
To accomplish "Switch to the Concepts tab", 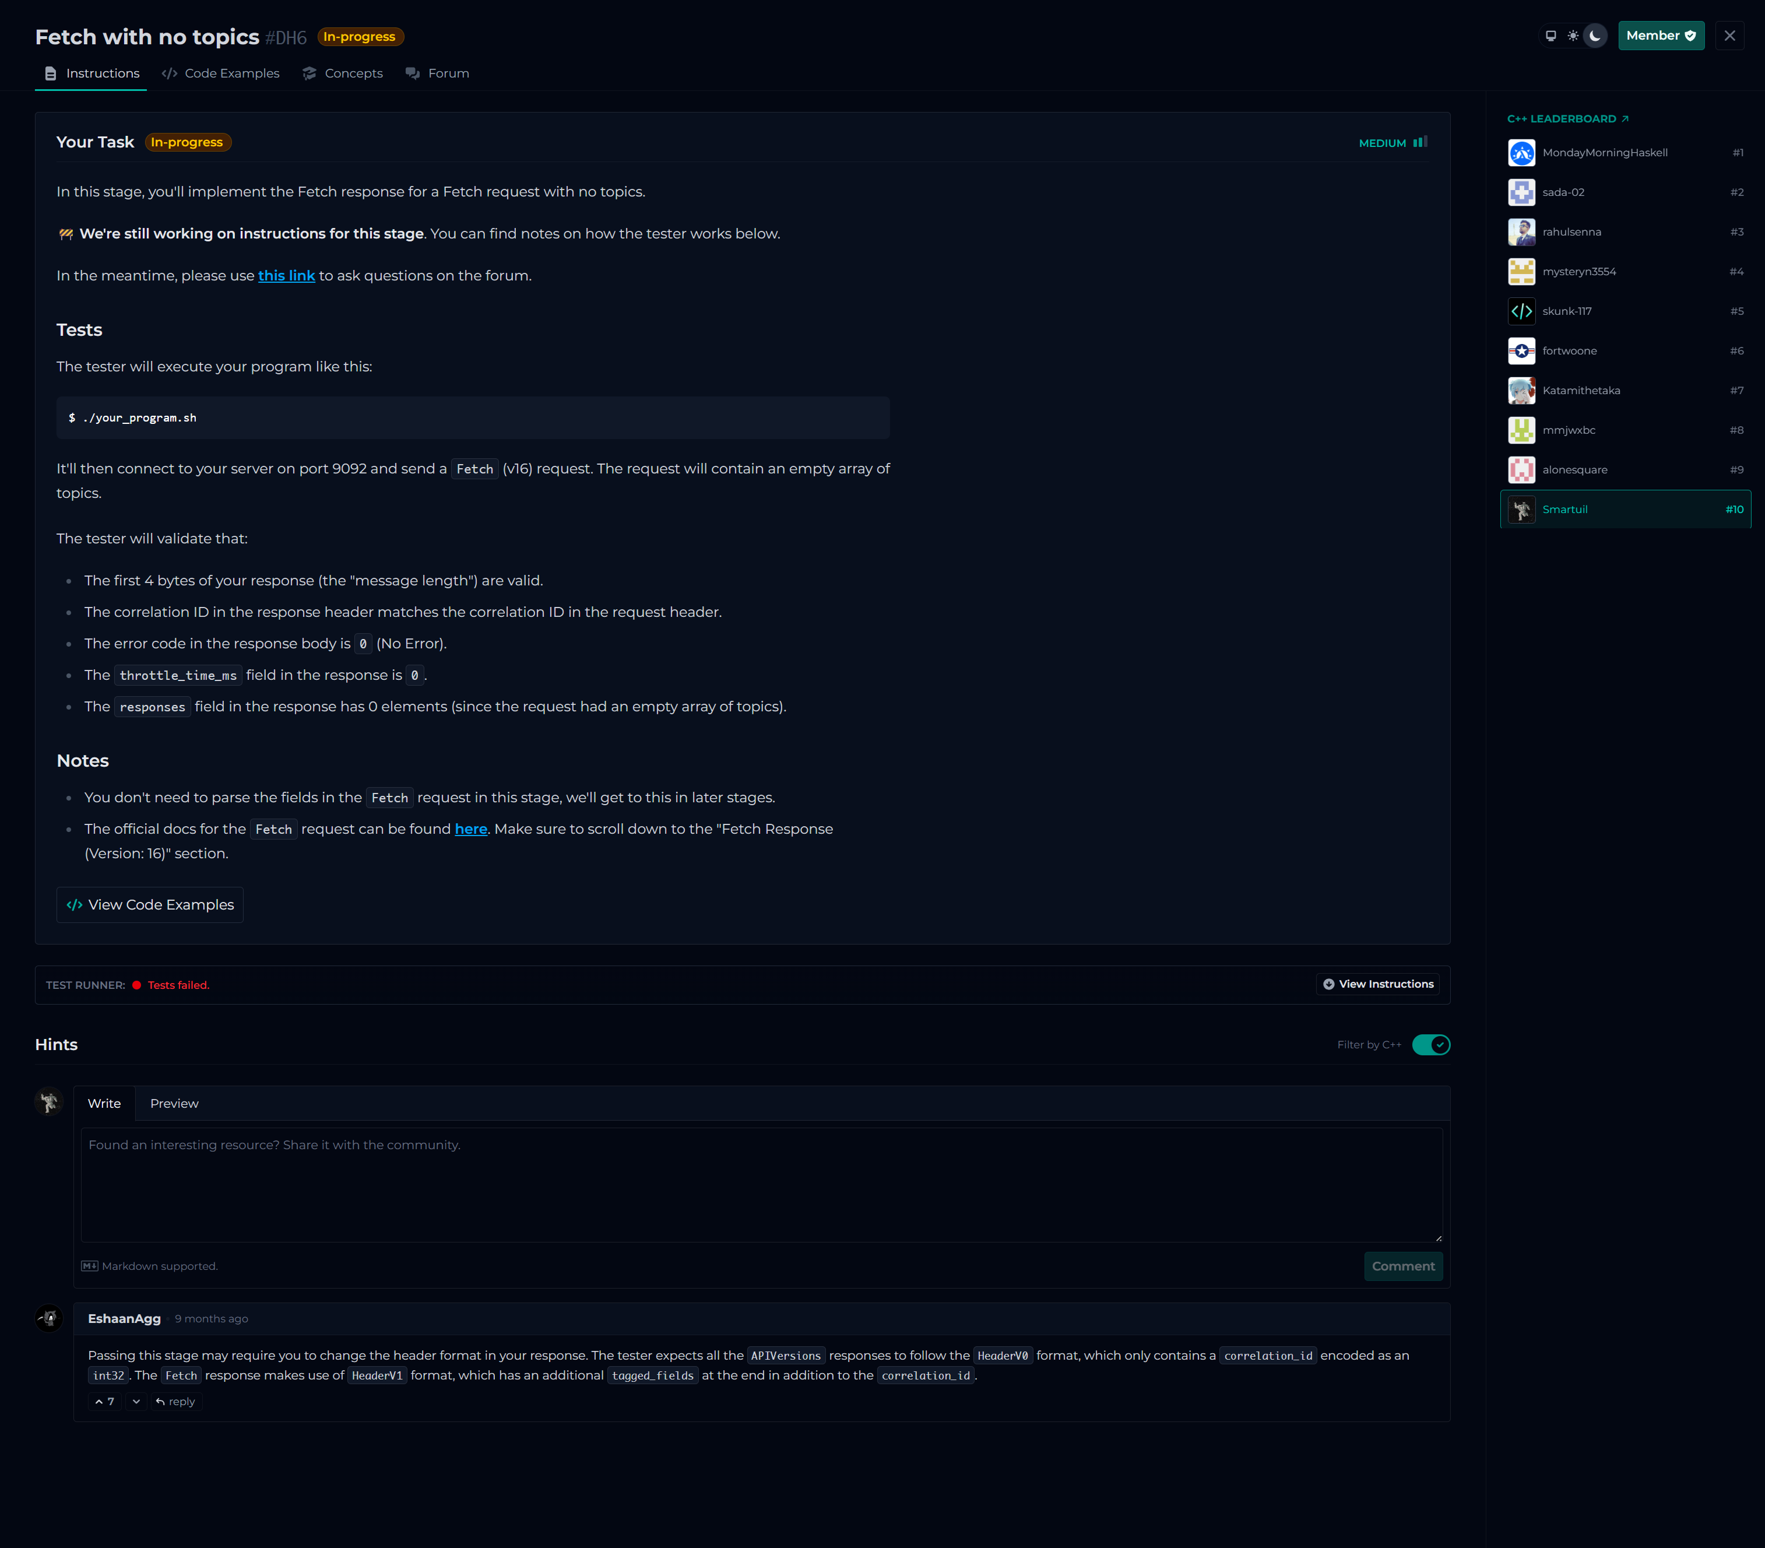I will point(343,73).
